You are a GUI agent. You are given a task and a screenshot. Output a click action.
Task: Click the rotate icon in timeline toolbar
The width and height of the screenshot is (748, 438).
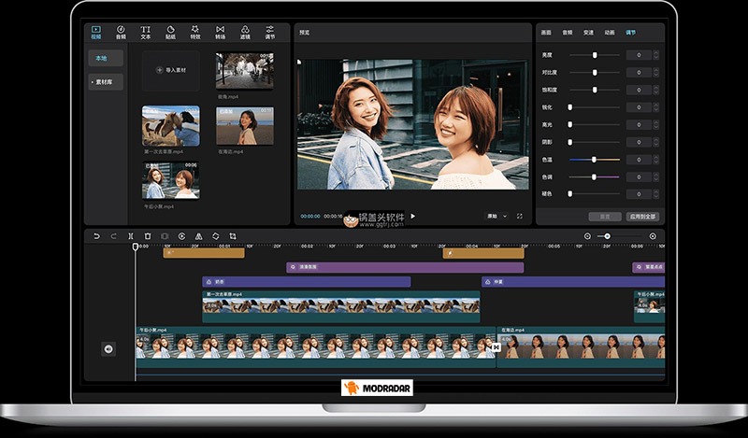point(216,236)
